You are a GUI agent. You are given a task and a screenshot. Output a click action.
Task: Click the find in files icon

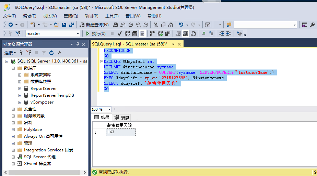[228, 25]
